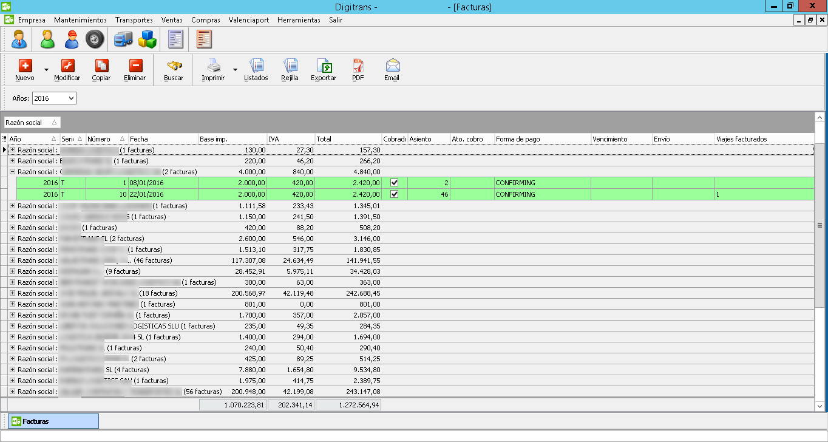Click the Copiar icon

[x=101, y=66]
